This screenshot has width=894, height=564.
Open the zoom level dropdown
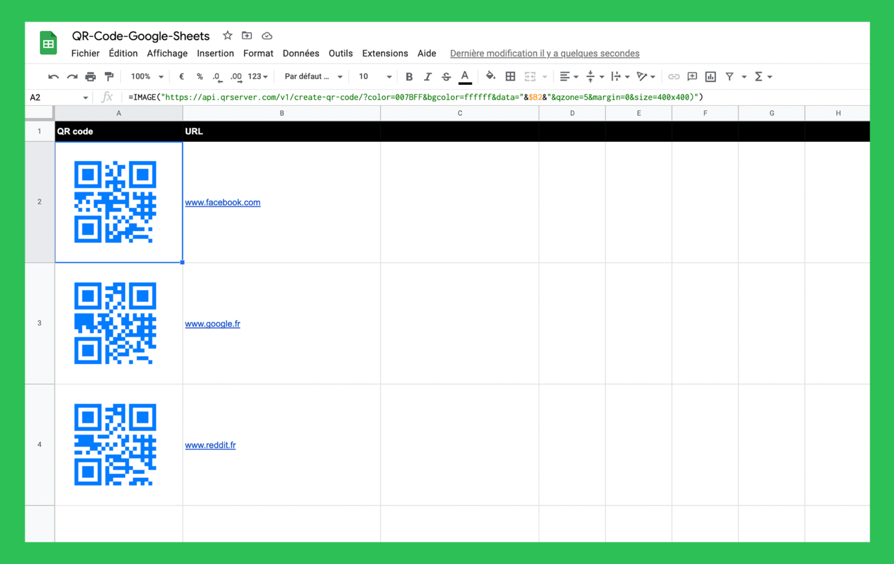pyautogui.click(x=145, y=76)
